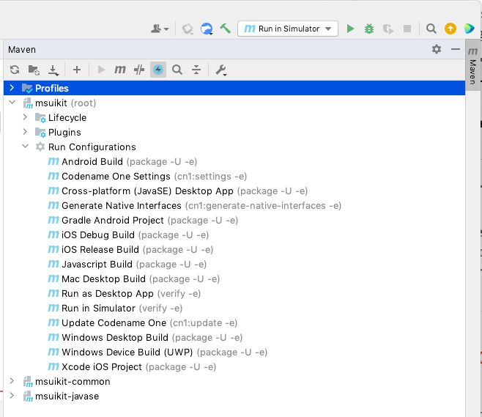This screenshot has width=482, height=417.
Task: Click the Execute Maven Goal icon
Action: (x=120, y=70)
